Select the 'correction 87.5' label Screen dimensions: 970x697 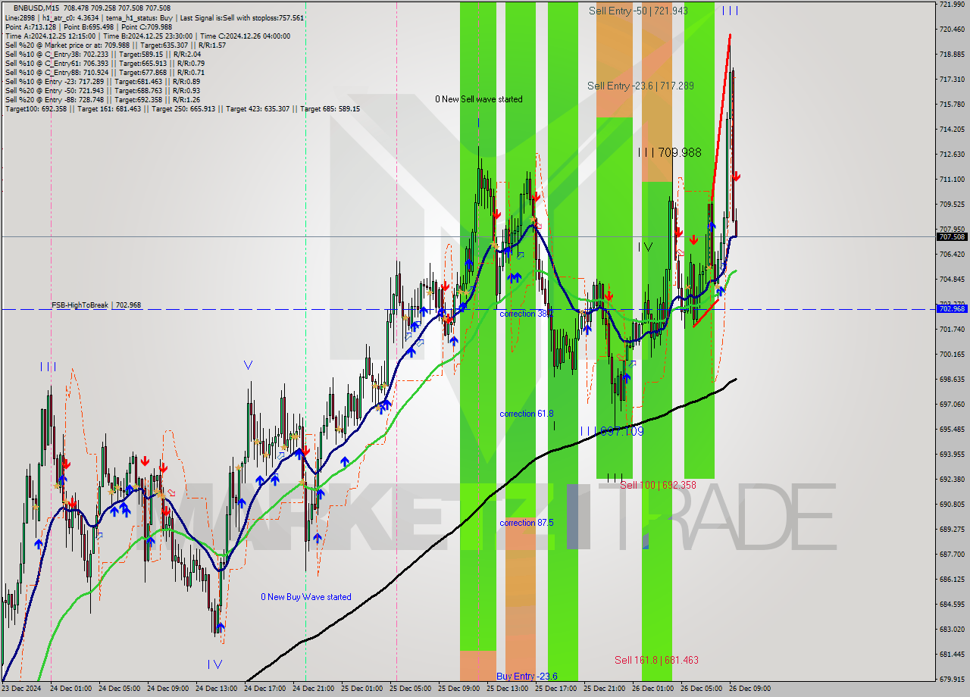527,523
